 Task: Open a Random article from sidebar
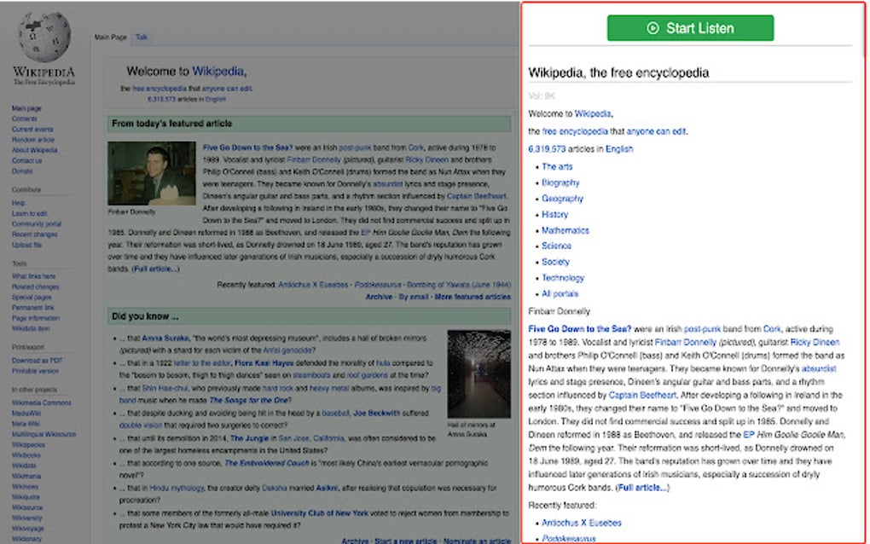32,140
